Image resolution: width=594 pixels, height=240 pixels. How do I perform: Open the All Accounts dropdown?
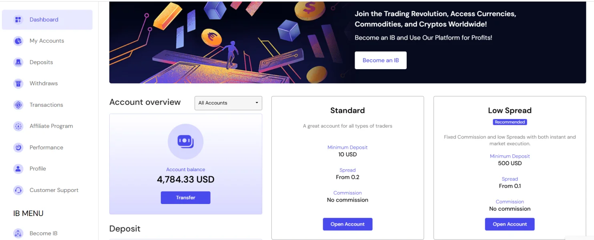[228, 103]
